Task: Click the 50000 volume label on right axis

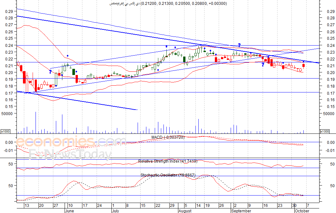Action: pyautogui.click(x=329, y=113)
